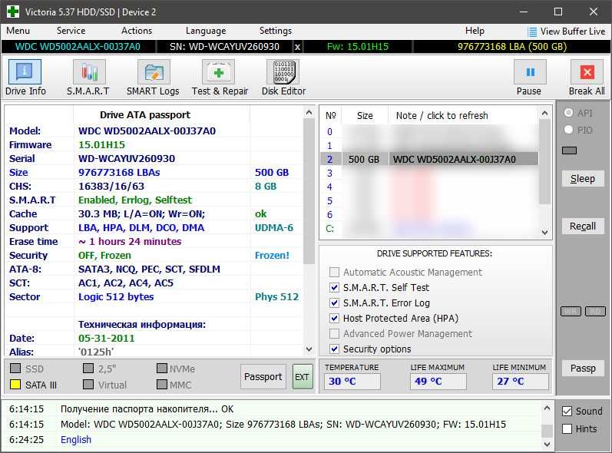Viewport: 612px width, 453px height.
Task: Click the Recall button
Action: click(583, 226)
